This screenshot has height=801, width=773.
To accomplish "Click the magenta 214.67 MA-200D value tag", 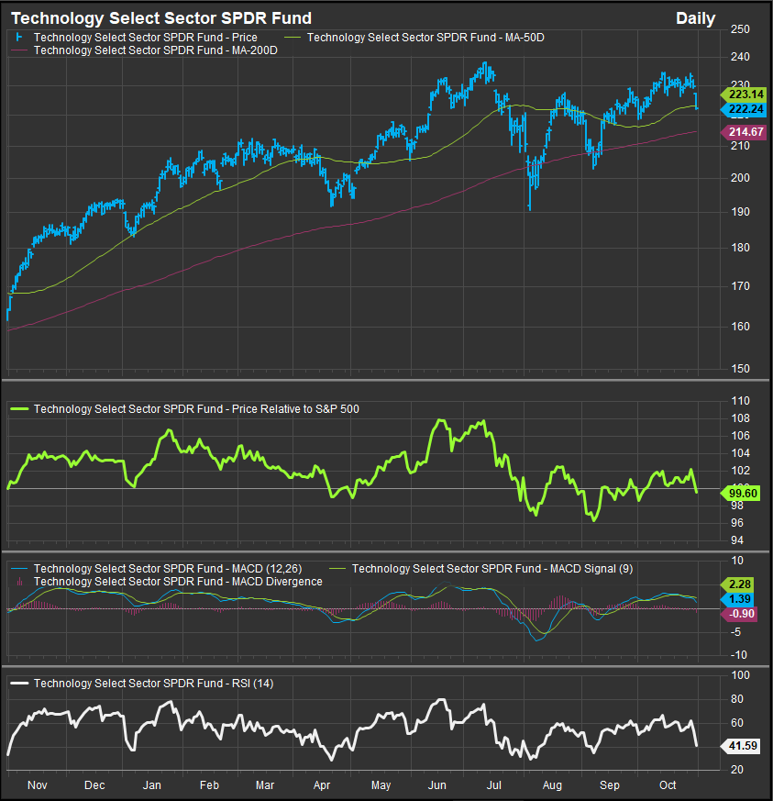I will pyautogui.click(x=744, y=132).
